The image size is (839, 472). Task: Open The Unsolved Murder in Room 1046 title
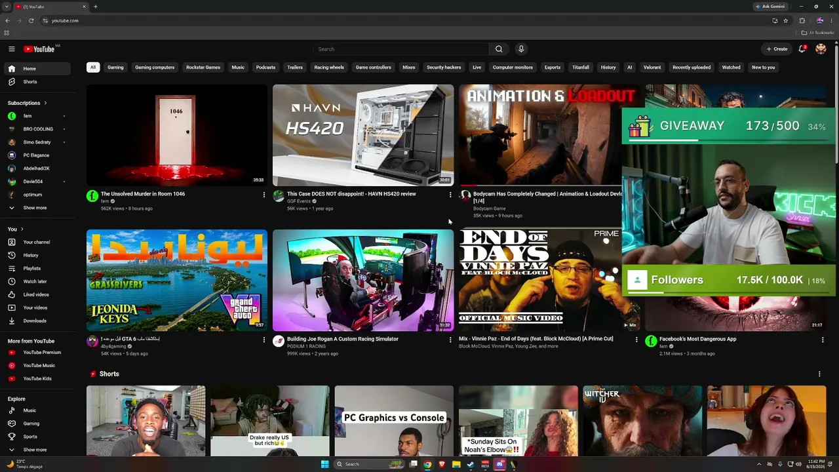coord(143,194)
